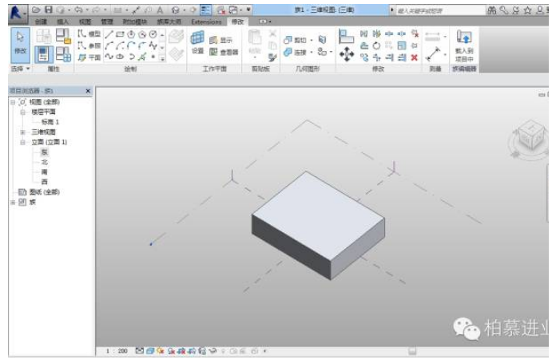
Task: Select the Move tool in Modify panel
Action: click(x=346, y=53)
